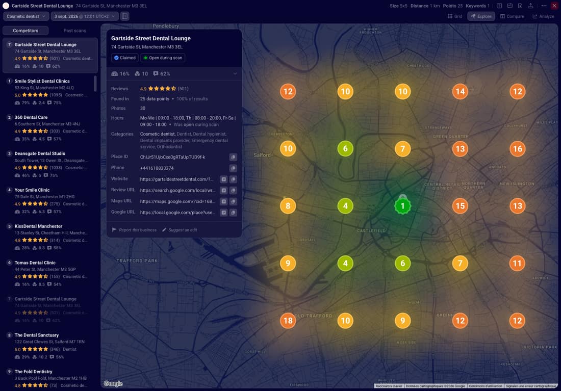Click Report this business link
The width and height of the screenshot is (561, 391).
[134, 230]
